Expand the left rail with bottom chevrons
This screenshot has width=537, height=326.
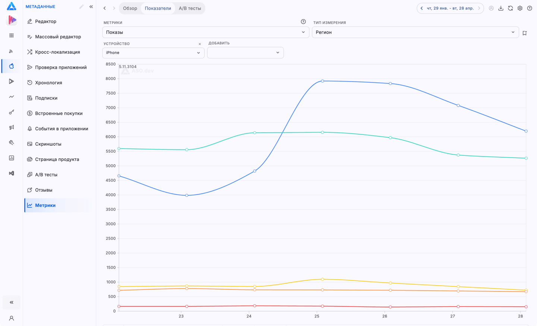tap(12, 302)
